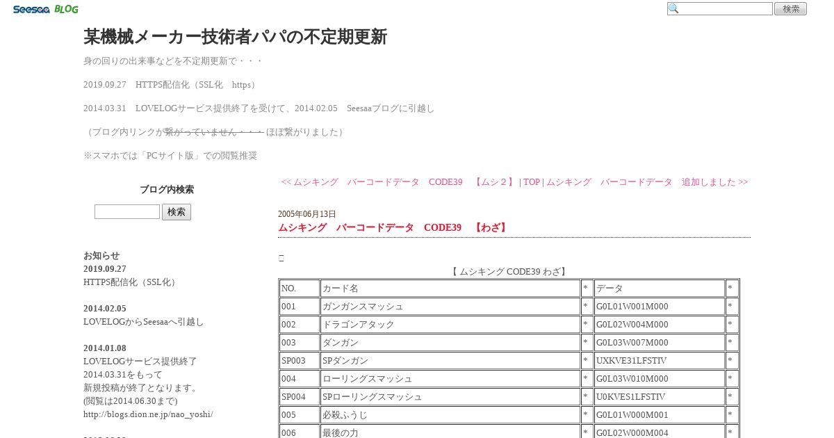Select the 必殺ふうじ card name cell
834x438 pixels.
coord(450,415)
